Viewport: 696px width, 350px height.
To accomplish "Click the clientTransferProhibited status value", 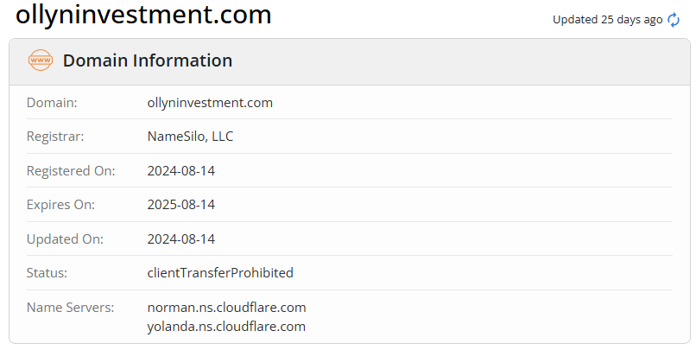I will tap(220, 273).
